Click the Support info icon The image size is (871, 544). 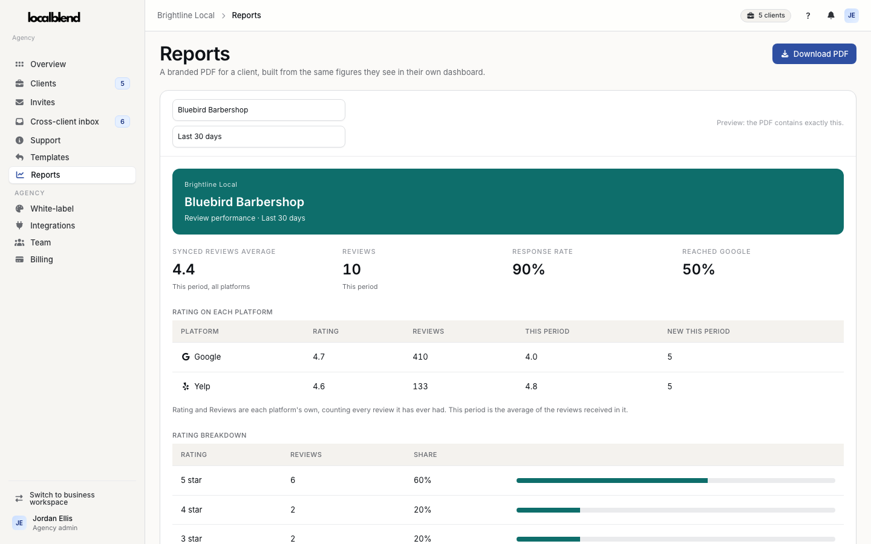coord(19,140)
